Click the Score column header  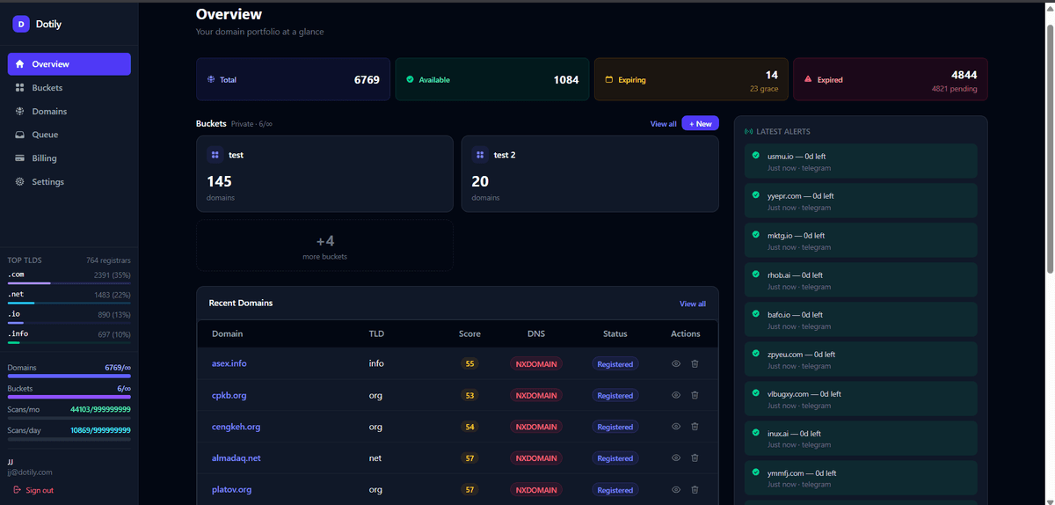pos(469,334)
